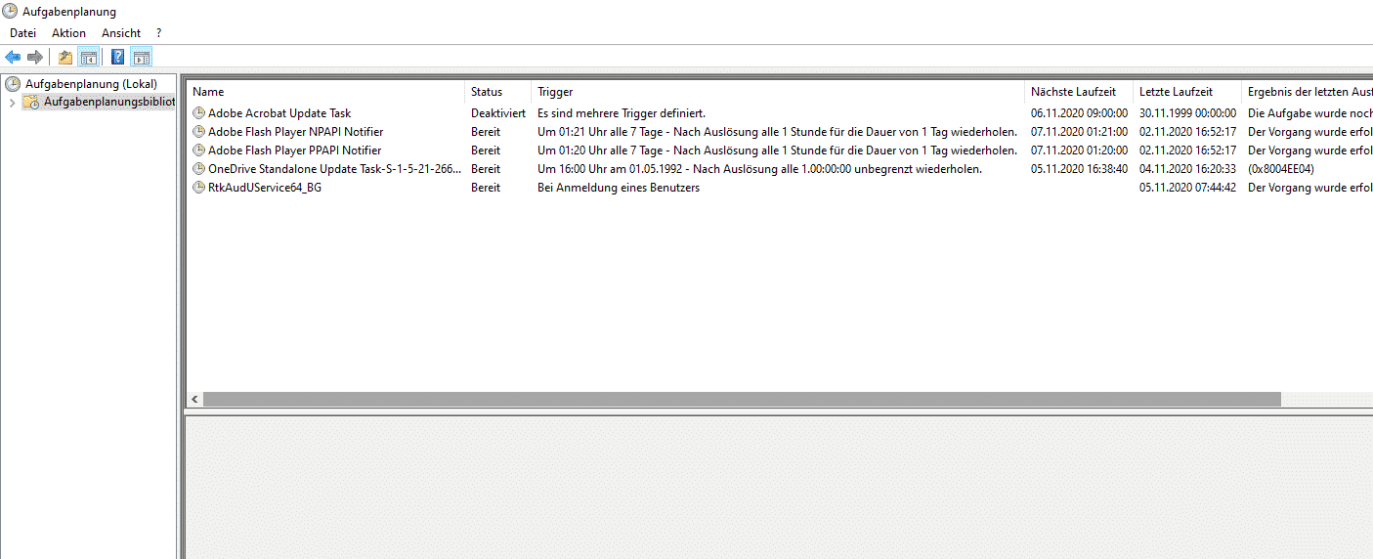
Task: Click the blue Back arrow in toolbar
Action: 13,57
